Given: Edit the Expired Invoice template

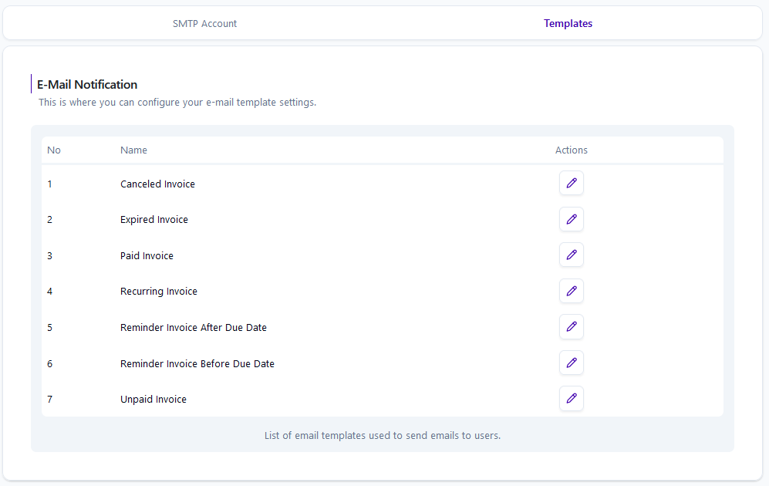Looking at the screenshot, I should (572, 219).
